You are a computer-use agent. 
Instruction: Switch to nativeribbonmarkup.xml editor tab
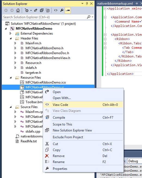pos(115,4)
